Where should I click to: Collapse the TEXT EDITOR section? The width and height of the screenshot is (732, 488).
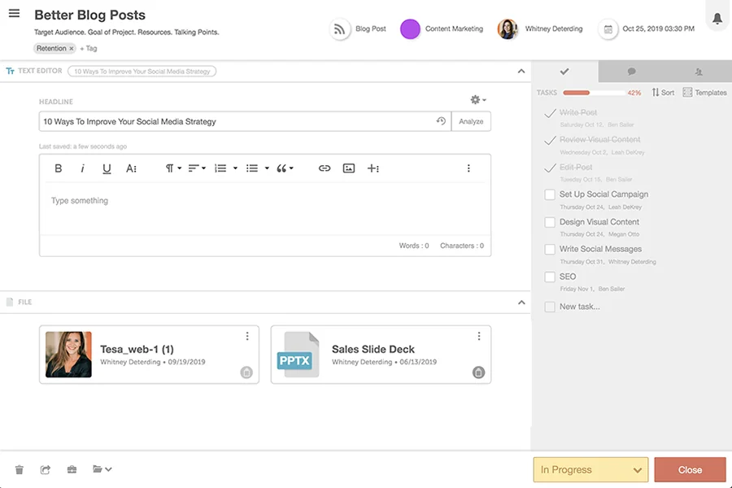point(521,71)
